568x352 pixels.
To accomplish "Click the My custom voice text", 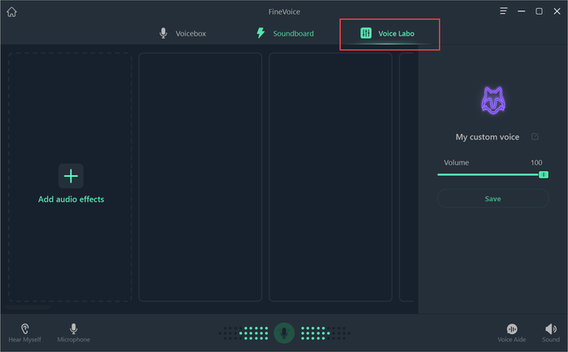I will [x=487, y=137].
